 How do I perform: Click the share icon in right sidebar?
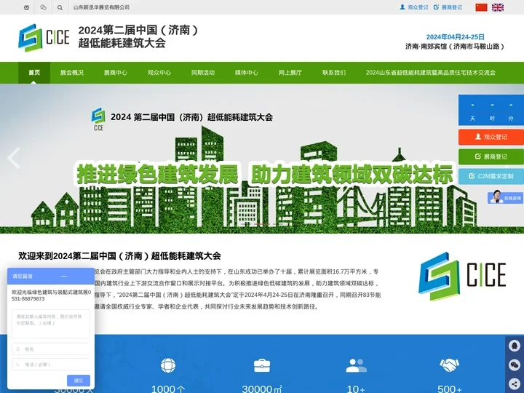[515, 384]
